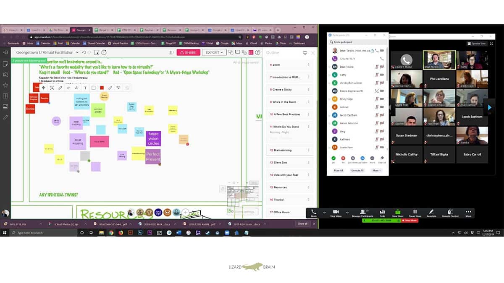Close the Outline panel
Screen dimensions: 504x283
[312, 53]
